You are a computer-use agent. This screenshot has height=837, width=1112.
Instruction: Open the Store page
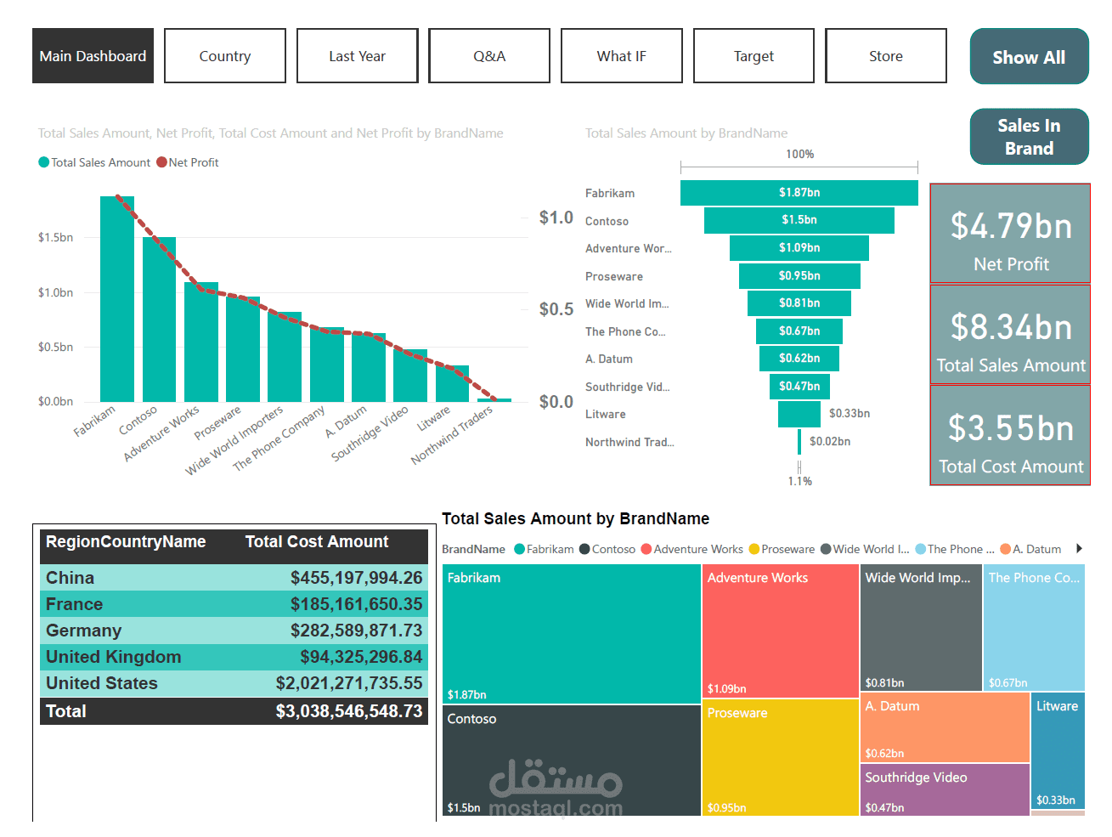(886, 56)
